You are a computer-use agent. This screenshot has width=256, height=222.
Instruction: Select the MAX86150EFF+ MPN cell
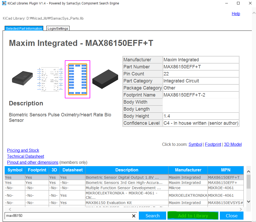tap(226, 183)
